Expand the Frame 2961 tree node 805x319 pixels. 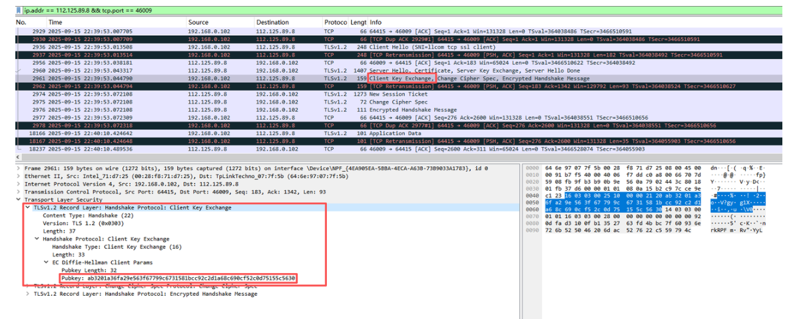pos(19,169)
